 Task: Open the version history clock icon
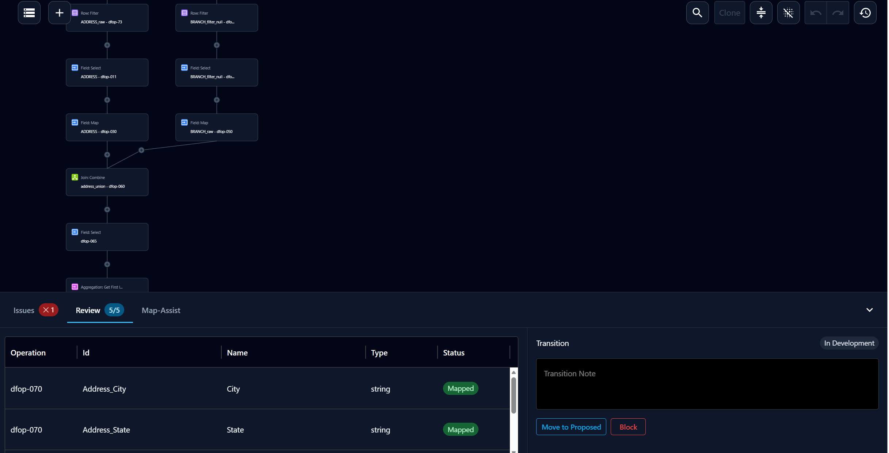tap(865, 13)
